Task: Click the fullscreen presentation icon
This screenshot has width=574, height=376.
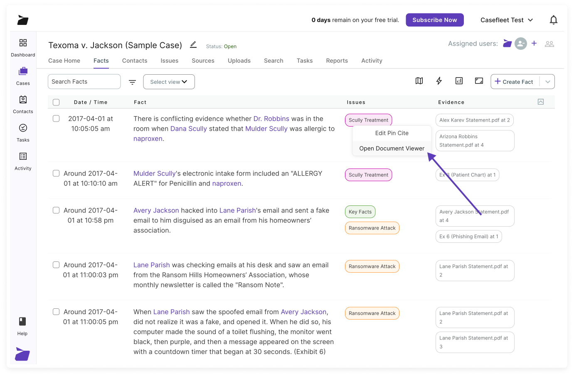Action: pos(479,81)
